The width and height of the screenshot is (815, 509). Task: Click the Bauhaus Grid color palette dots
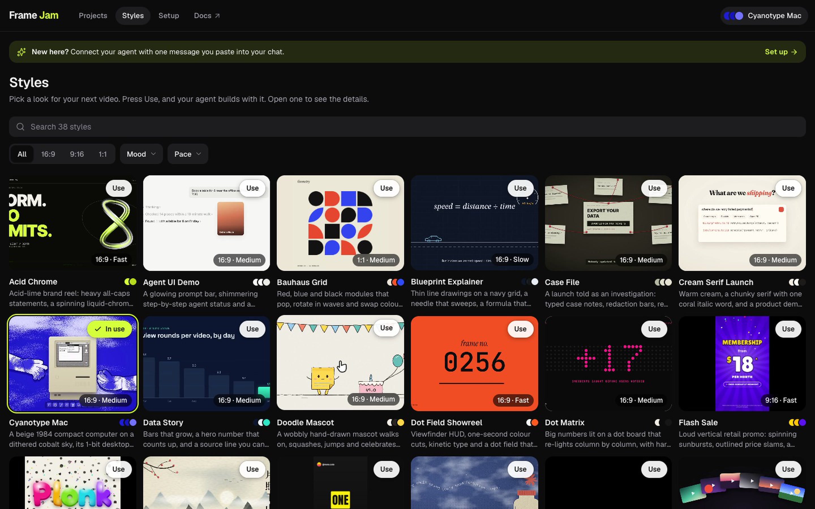click(395, 282)
